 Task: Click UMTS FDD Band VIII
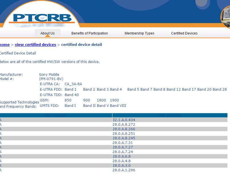pyautogui.click(x=118, y=106)
